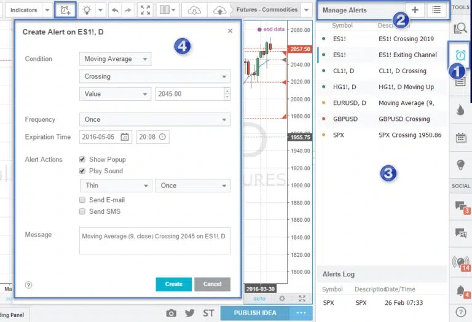Click the add alert clock icon in toolbar
The image size is (472, 322).
coord(65,10)
